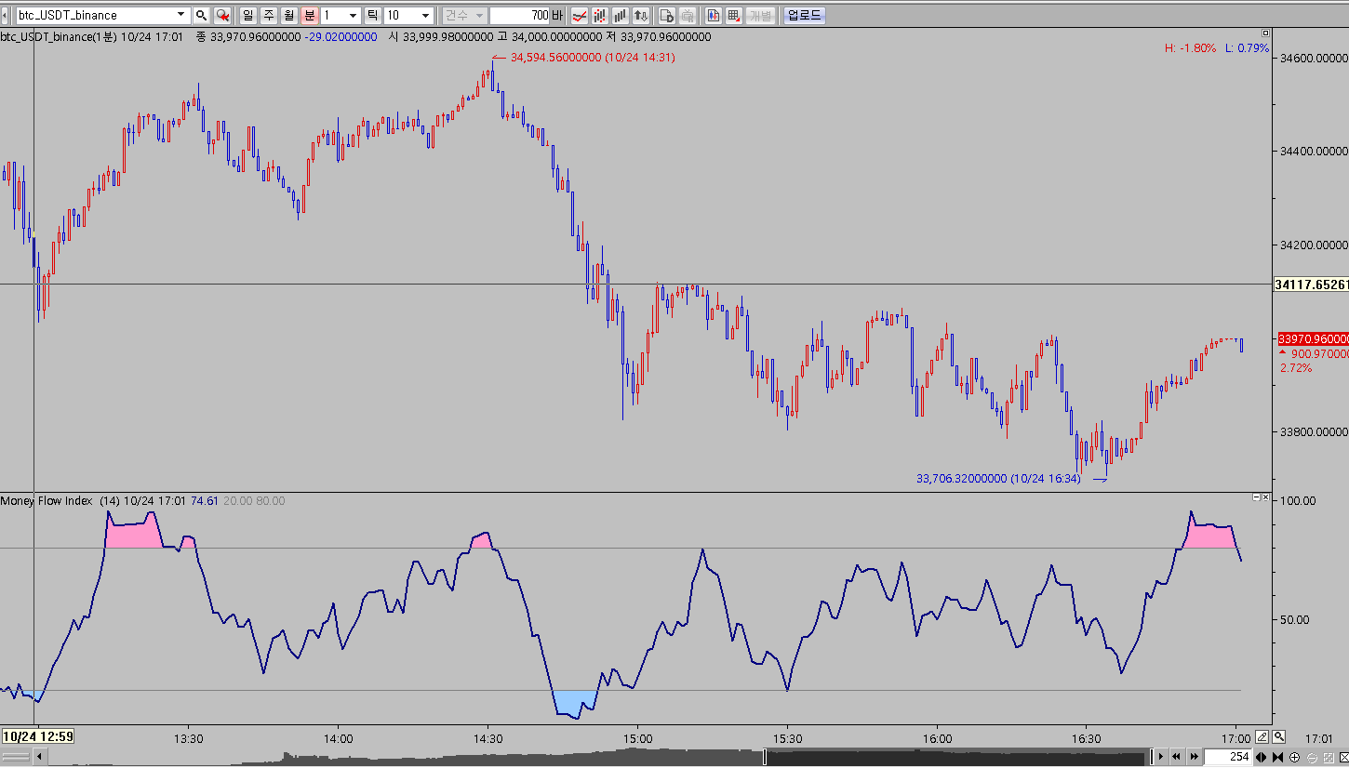Click the 업로드 upload button
Image resolution: width=1349 pixels, height=768 pixels.
(x=804, y=16)
